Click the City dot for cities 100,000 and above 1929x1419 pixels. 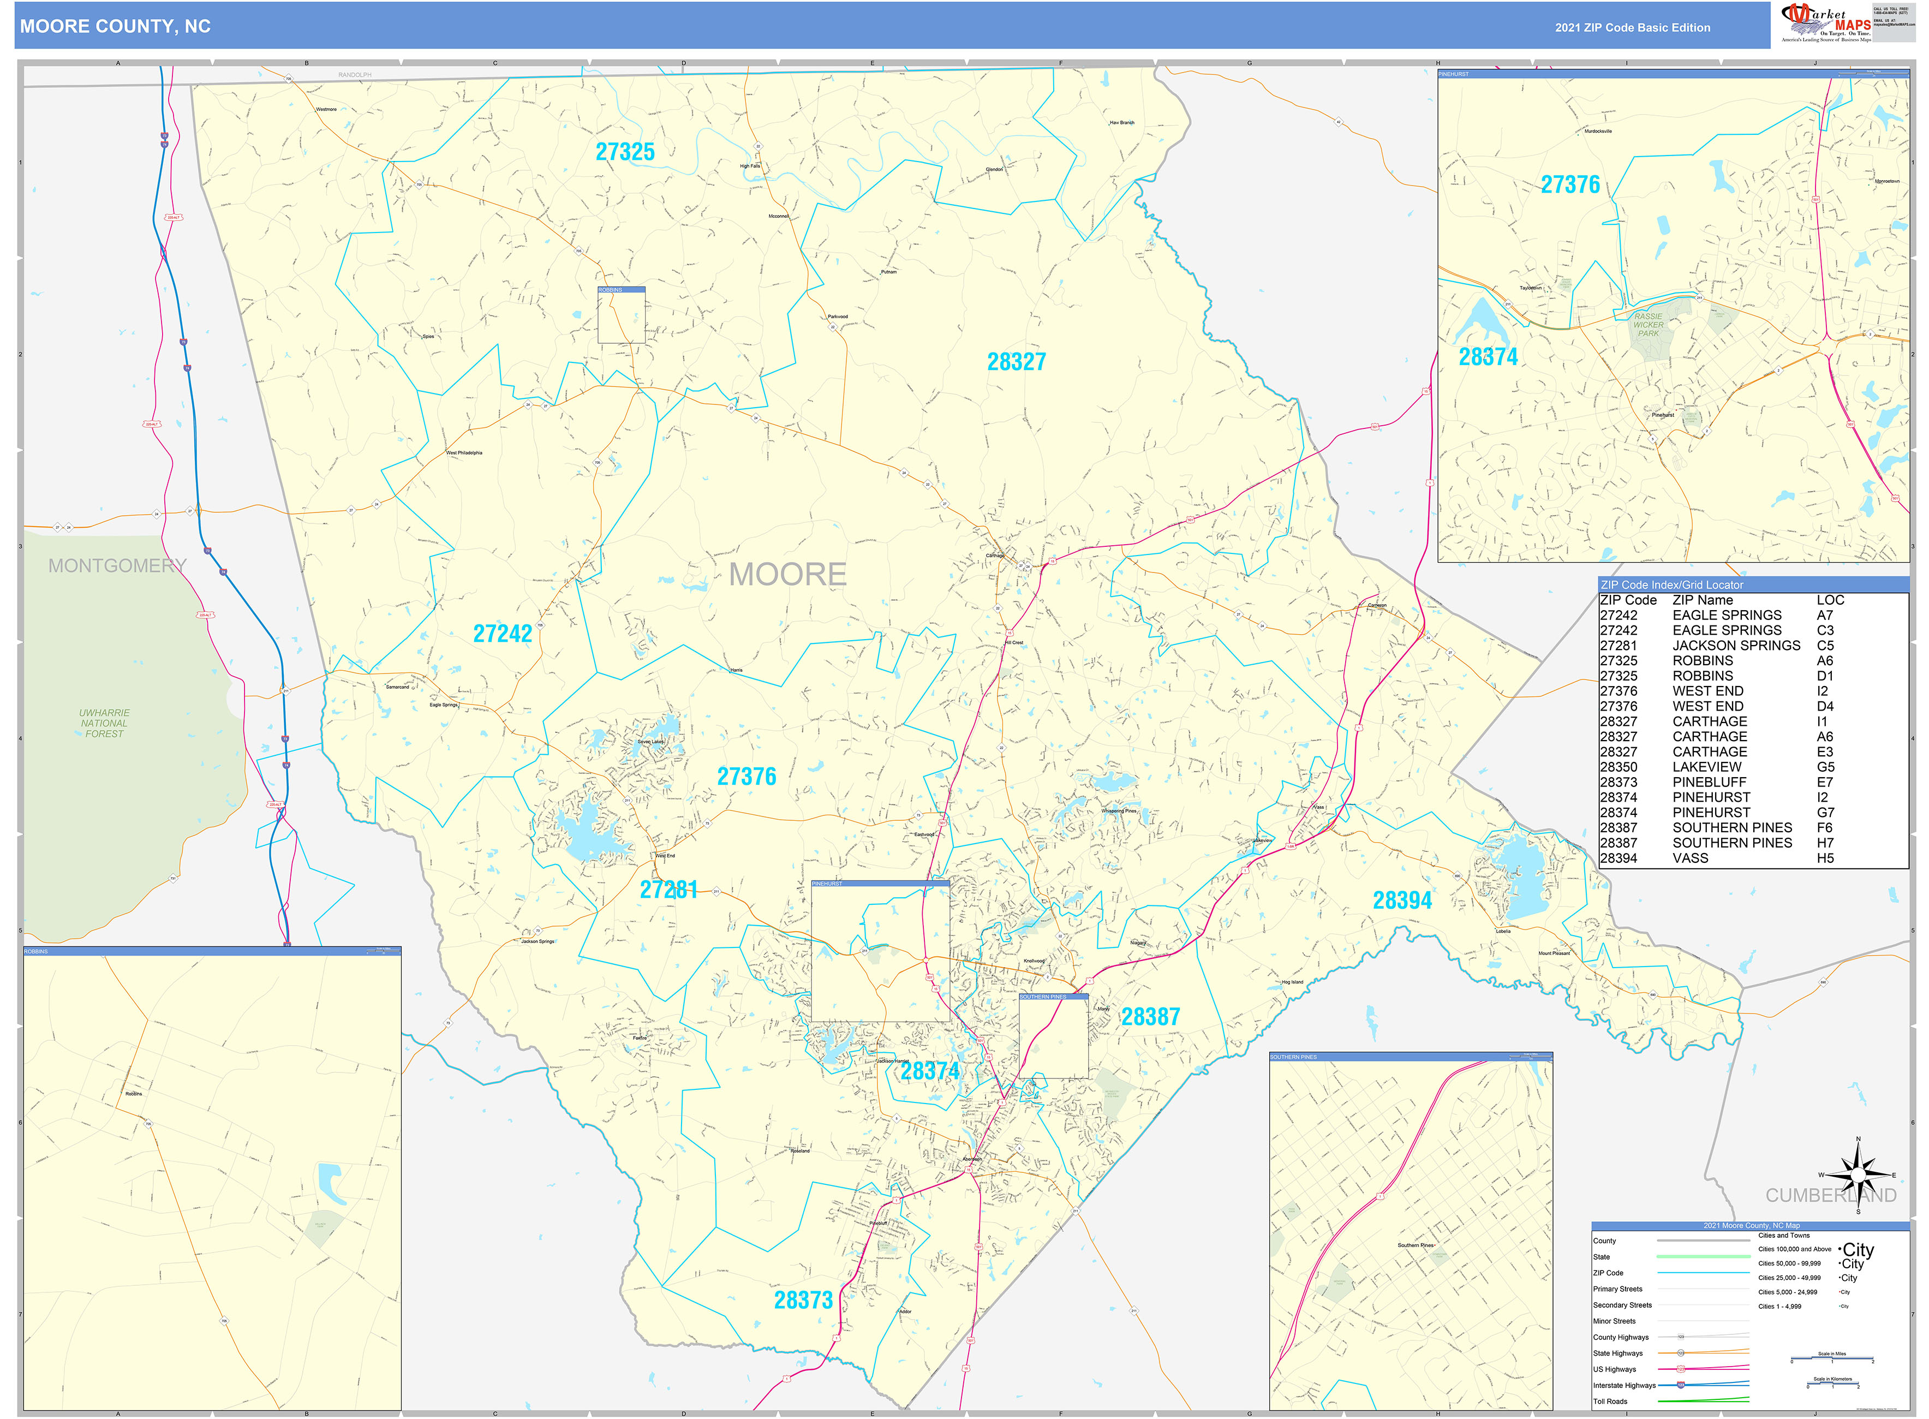1840,1249
